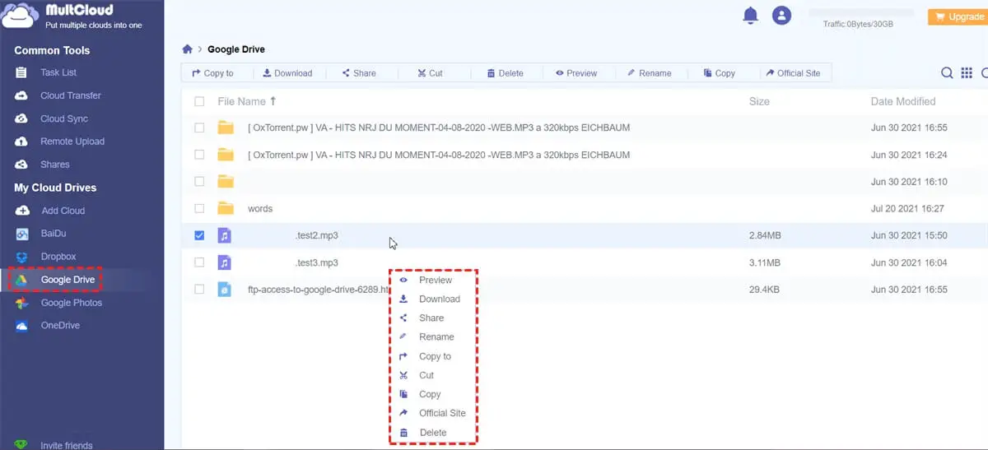Open the user account avatar icon
Image resolution: width=988 pixels, height=450 pixels.
(x=781, y=15)
